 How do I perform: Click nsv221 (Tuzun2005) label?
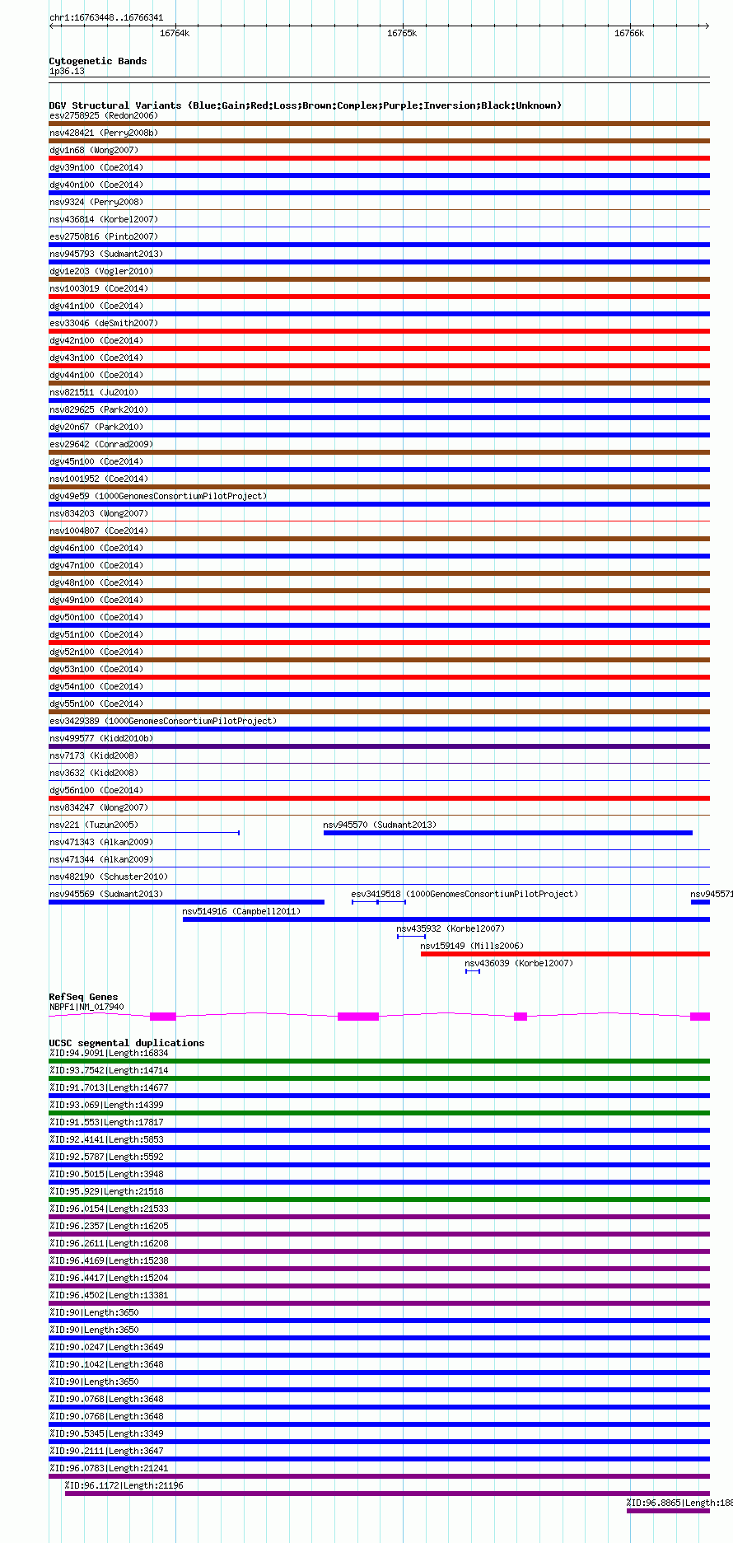point(94,825)
